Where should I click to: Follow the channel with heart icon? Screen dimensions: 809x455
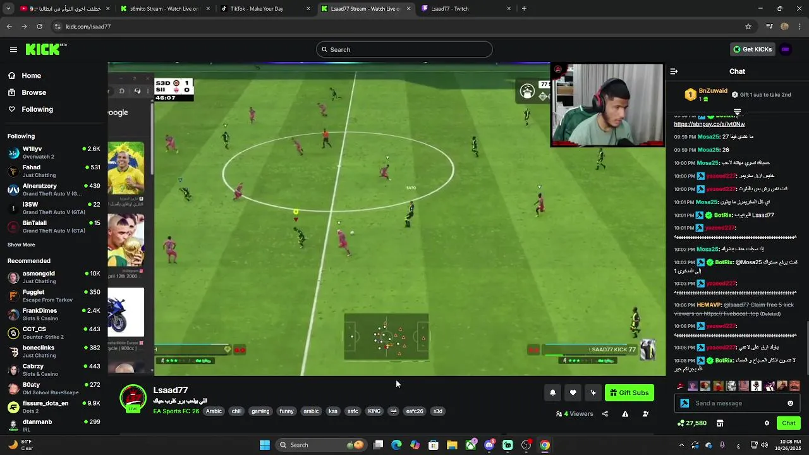click(x=573, y=393)
